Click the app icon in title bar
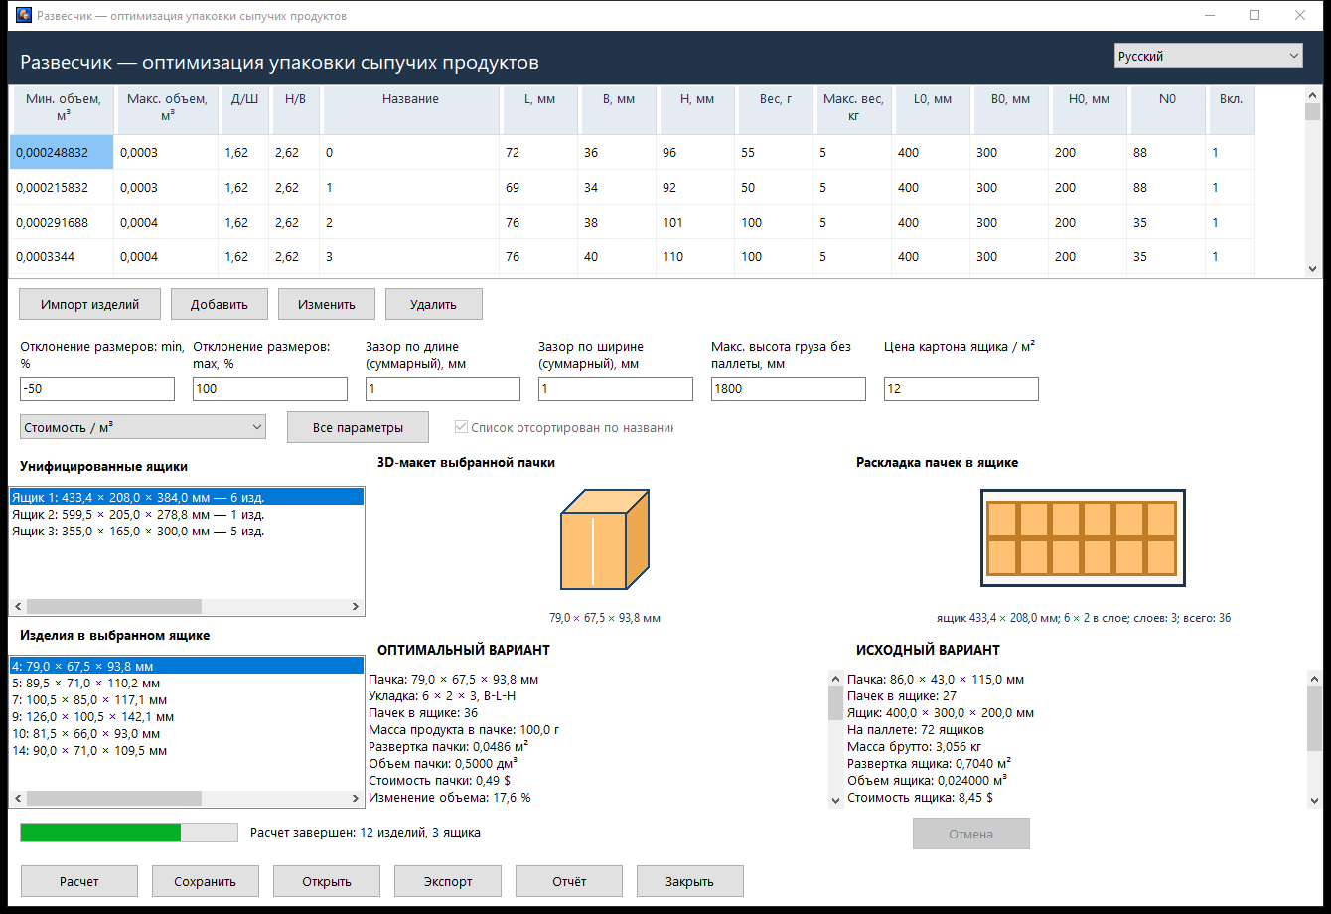The width and height of the screenshot is (1331, 914). click(x=24, y=16)
